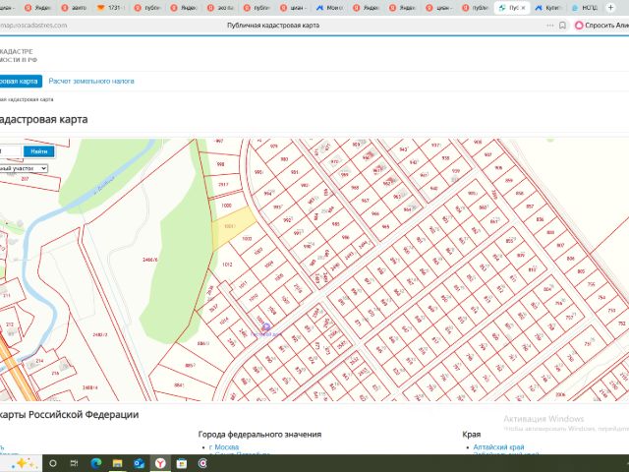
Task: Click the blue marker pin on the map
Action: tap(266, 327)
